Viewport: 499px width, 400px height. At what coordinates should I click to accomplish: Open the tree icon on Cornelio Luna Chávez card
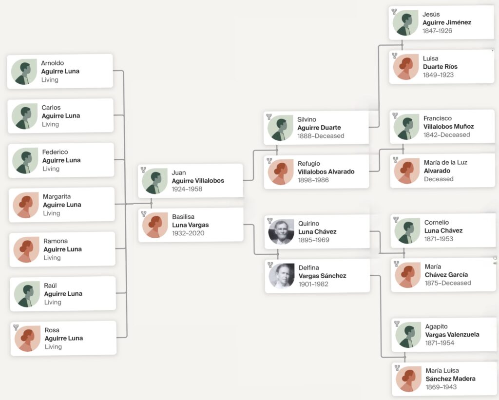coord(396,220)
